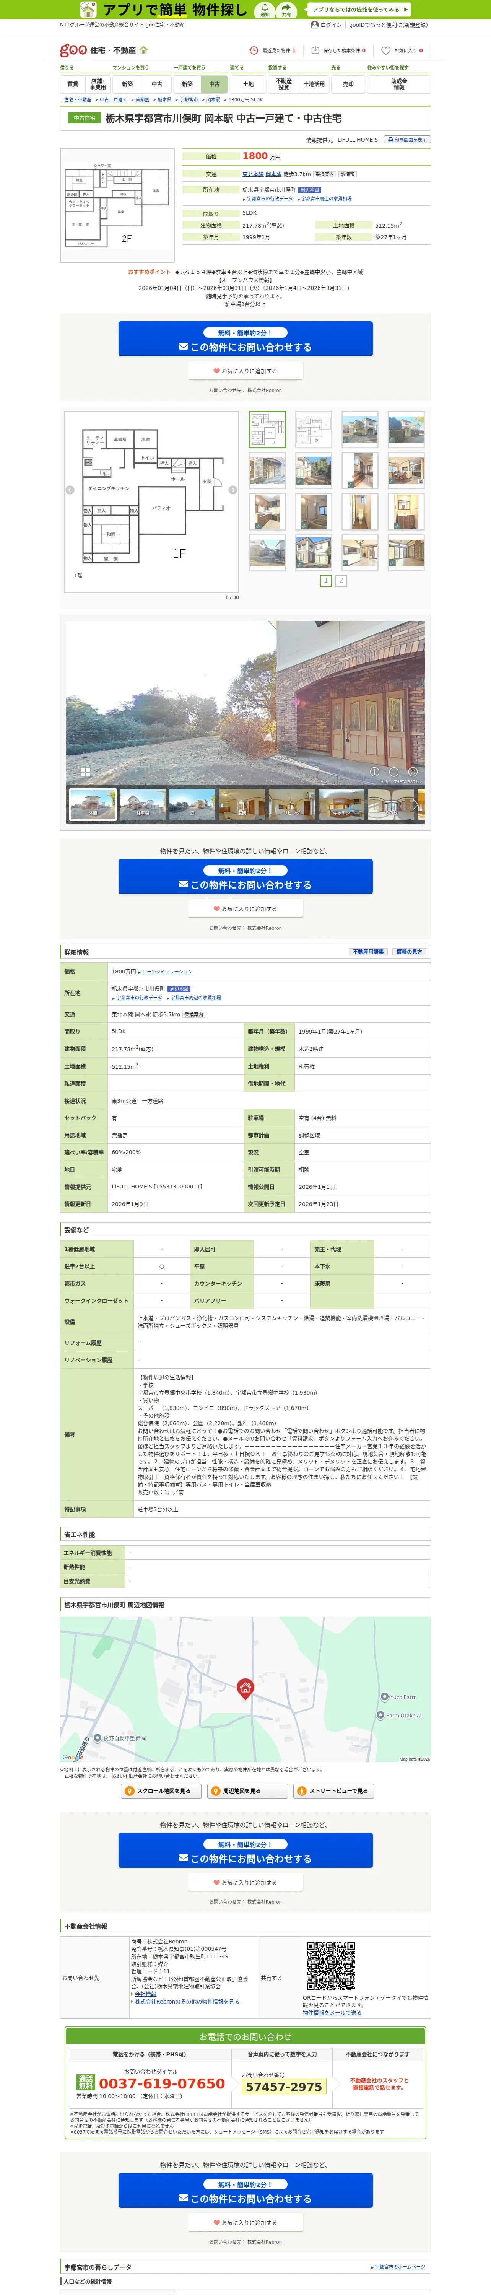This screenshot has width=491, height=2295.
Task: Open the 駅情報 button
Action: pos(348,175)
